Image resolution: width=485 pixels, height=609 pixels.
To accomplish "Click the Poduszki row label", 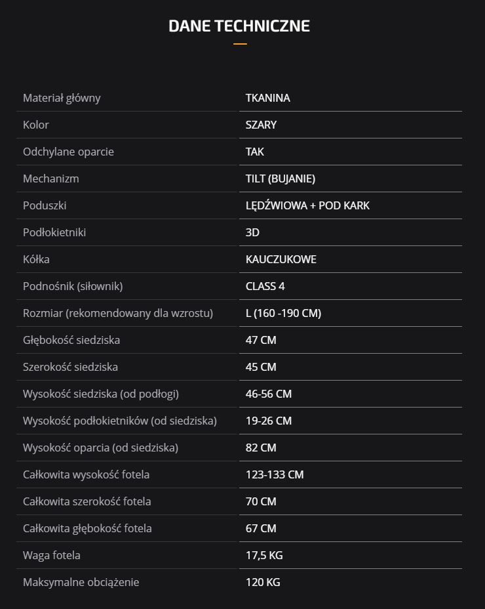I will click(x=45, y=205).
